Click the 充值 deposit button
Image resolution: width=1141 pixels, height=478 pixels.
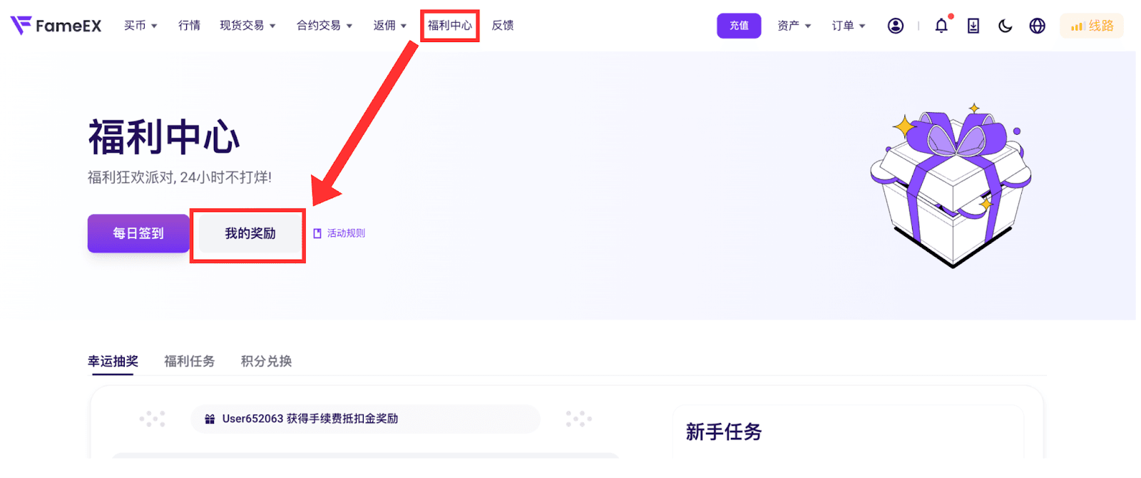pyautogui.click(x=739, y=26)
